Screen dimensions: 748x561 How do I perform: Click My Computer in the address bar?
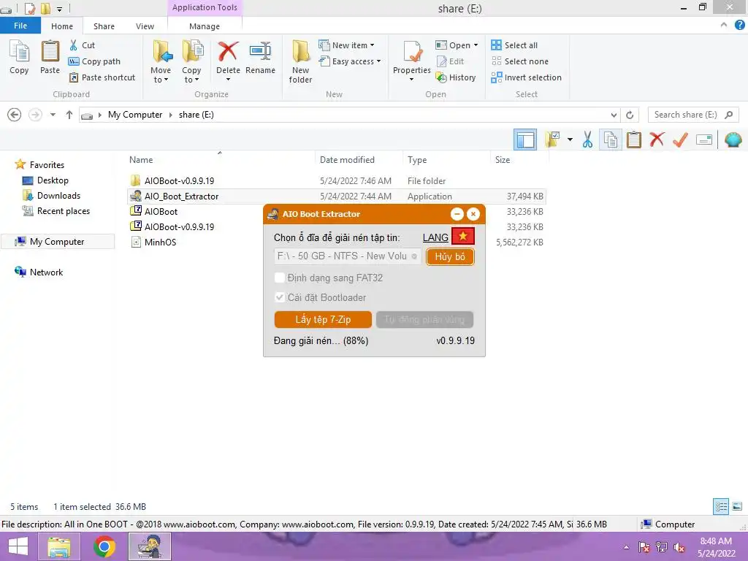(135, 115)
